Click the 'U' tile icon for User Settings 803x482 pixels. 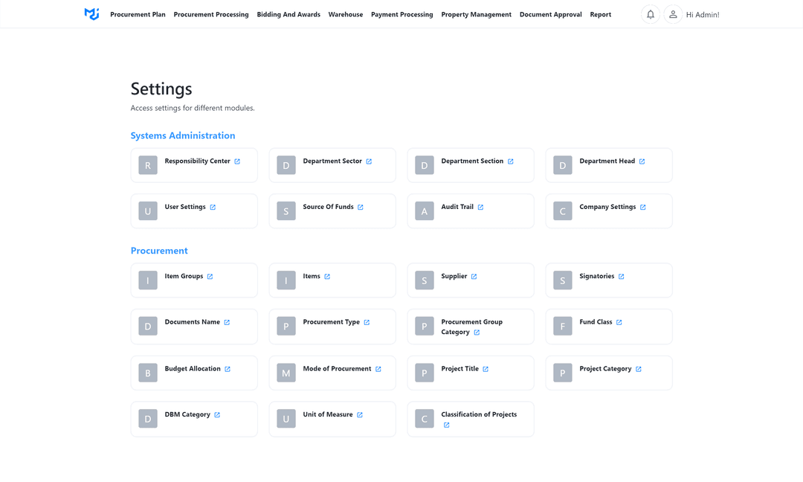tap(148, 211)
